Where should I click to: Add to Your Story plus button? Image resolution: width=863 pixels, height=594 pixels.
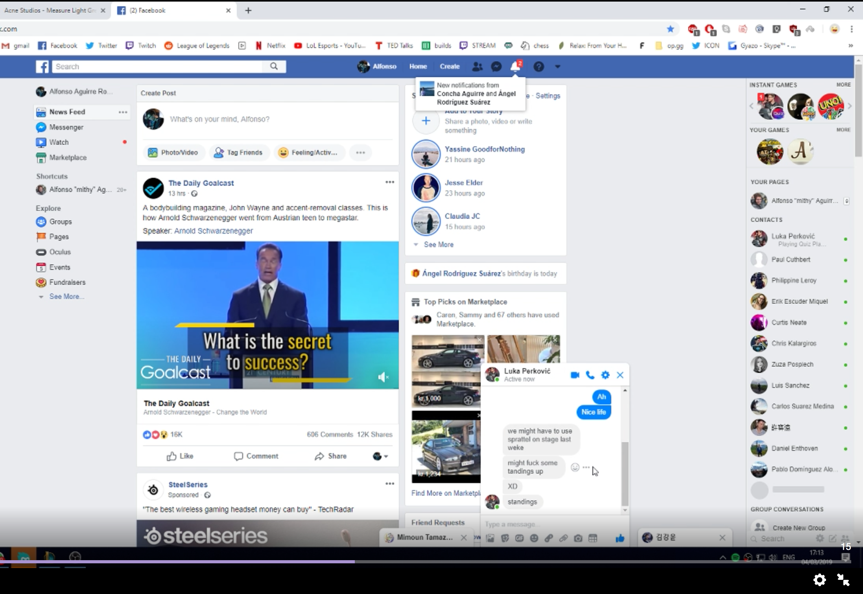[x=426, y=121]
